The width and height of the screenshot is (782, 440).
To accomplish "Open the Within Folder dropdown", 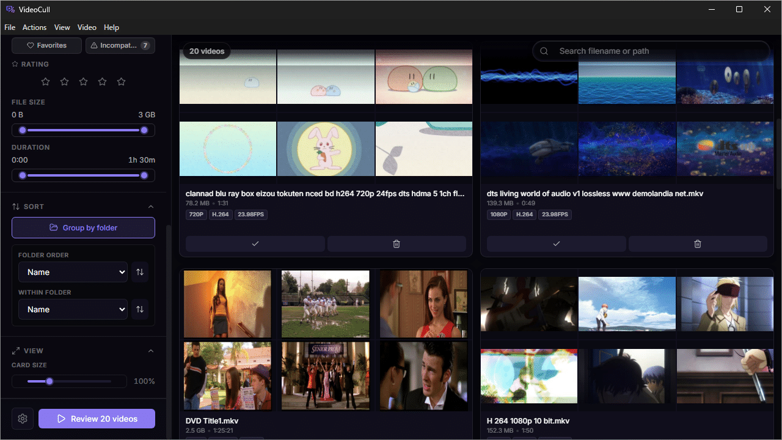I will pos(73,309).
